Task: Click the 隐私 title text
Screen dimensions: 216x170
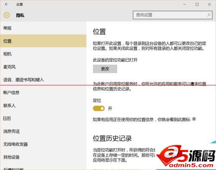Action: (20, 15)
